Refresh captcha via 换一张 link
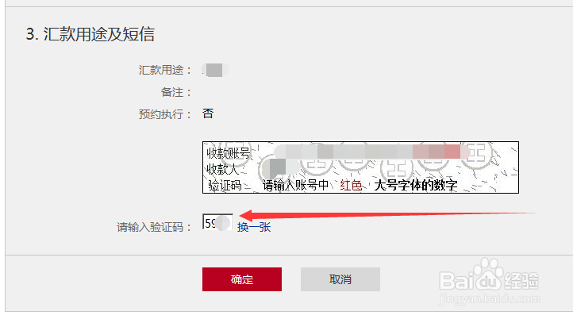The height and width of the screenshot is (319, 573). tap(254, 227)
